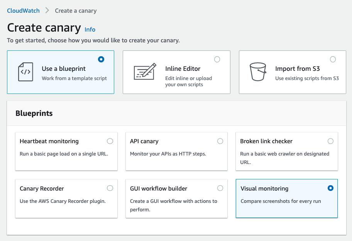Open the CloudWatch breadcrumb link
This screenshot has width=352, height=241.
(x=23, y=11)
